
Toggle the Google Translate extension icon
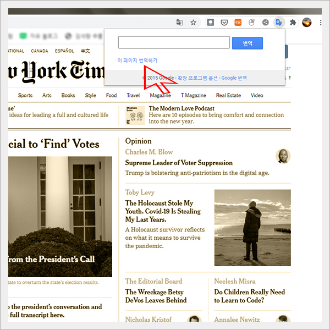coord(279,23)
